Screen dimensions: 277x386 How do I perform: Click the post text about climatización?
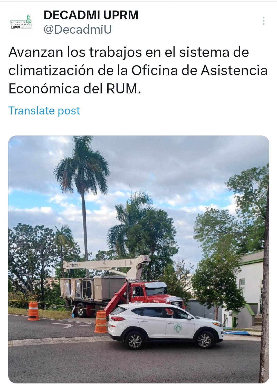point(139,70)
